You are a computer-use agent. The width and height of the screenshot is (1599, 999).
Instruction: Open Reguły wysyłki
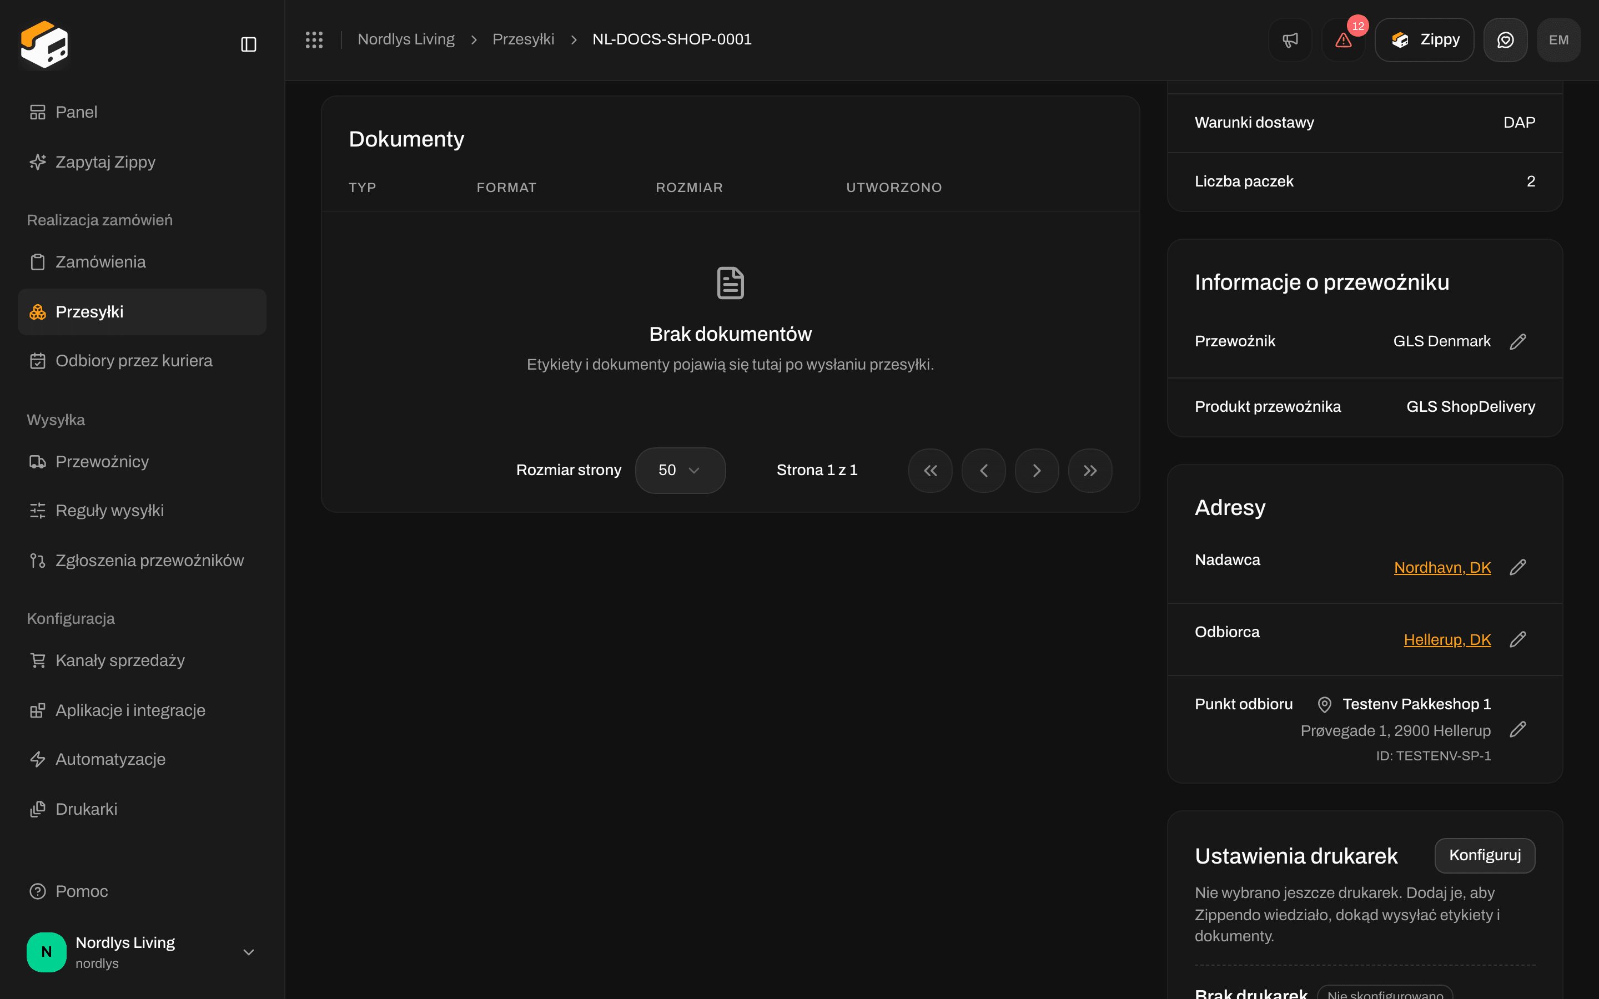142,511
